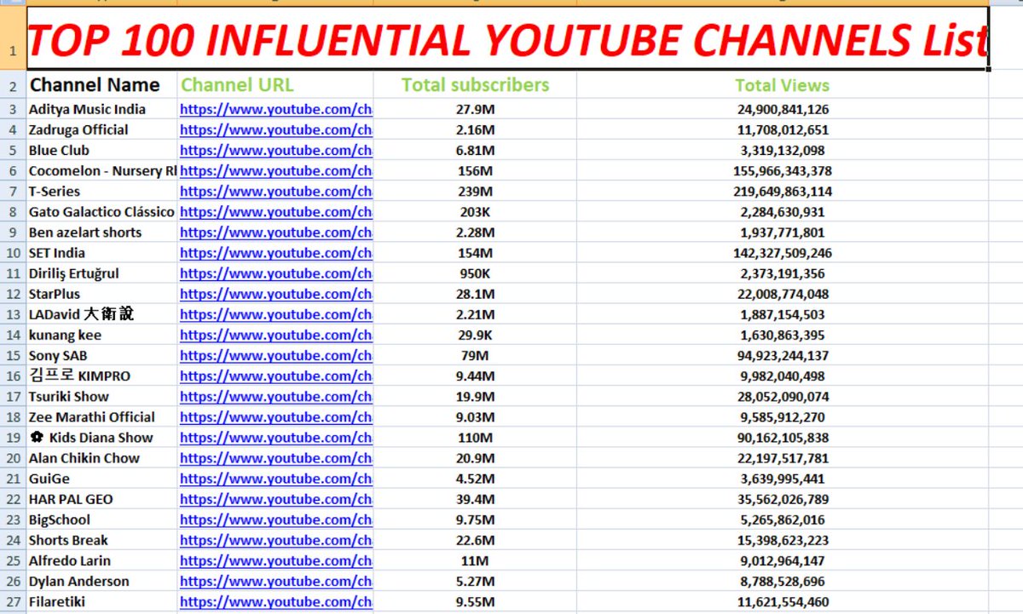
Task: Select the 155,966,343,378 views cell
Action: [783, 170]
